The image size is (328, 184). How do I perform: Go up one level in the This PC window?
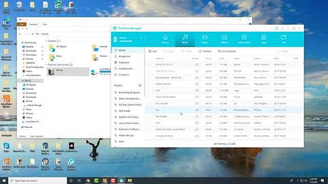[x=33, y=34]
